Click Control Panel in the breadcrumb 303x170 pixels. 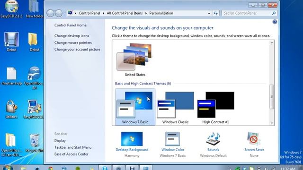point(89,13)
